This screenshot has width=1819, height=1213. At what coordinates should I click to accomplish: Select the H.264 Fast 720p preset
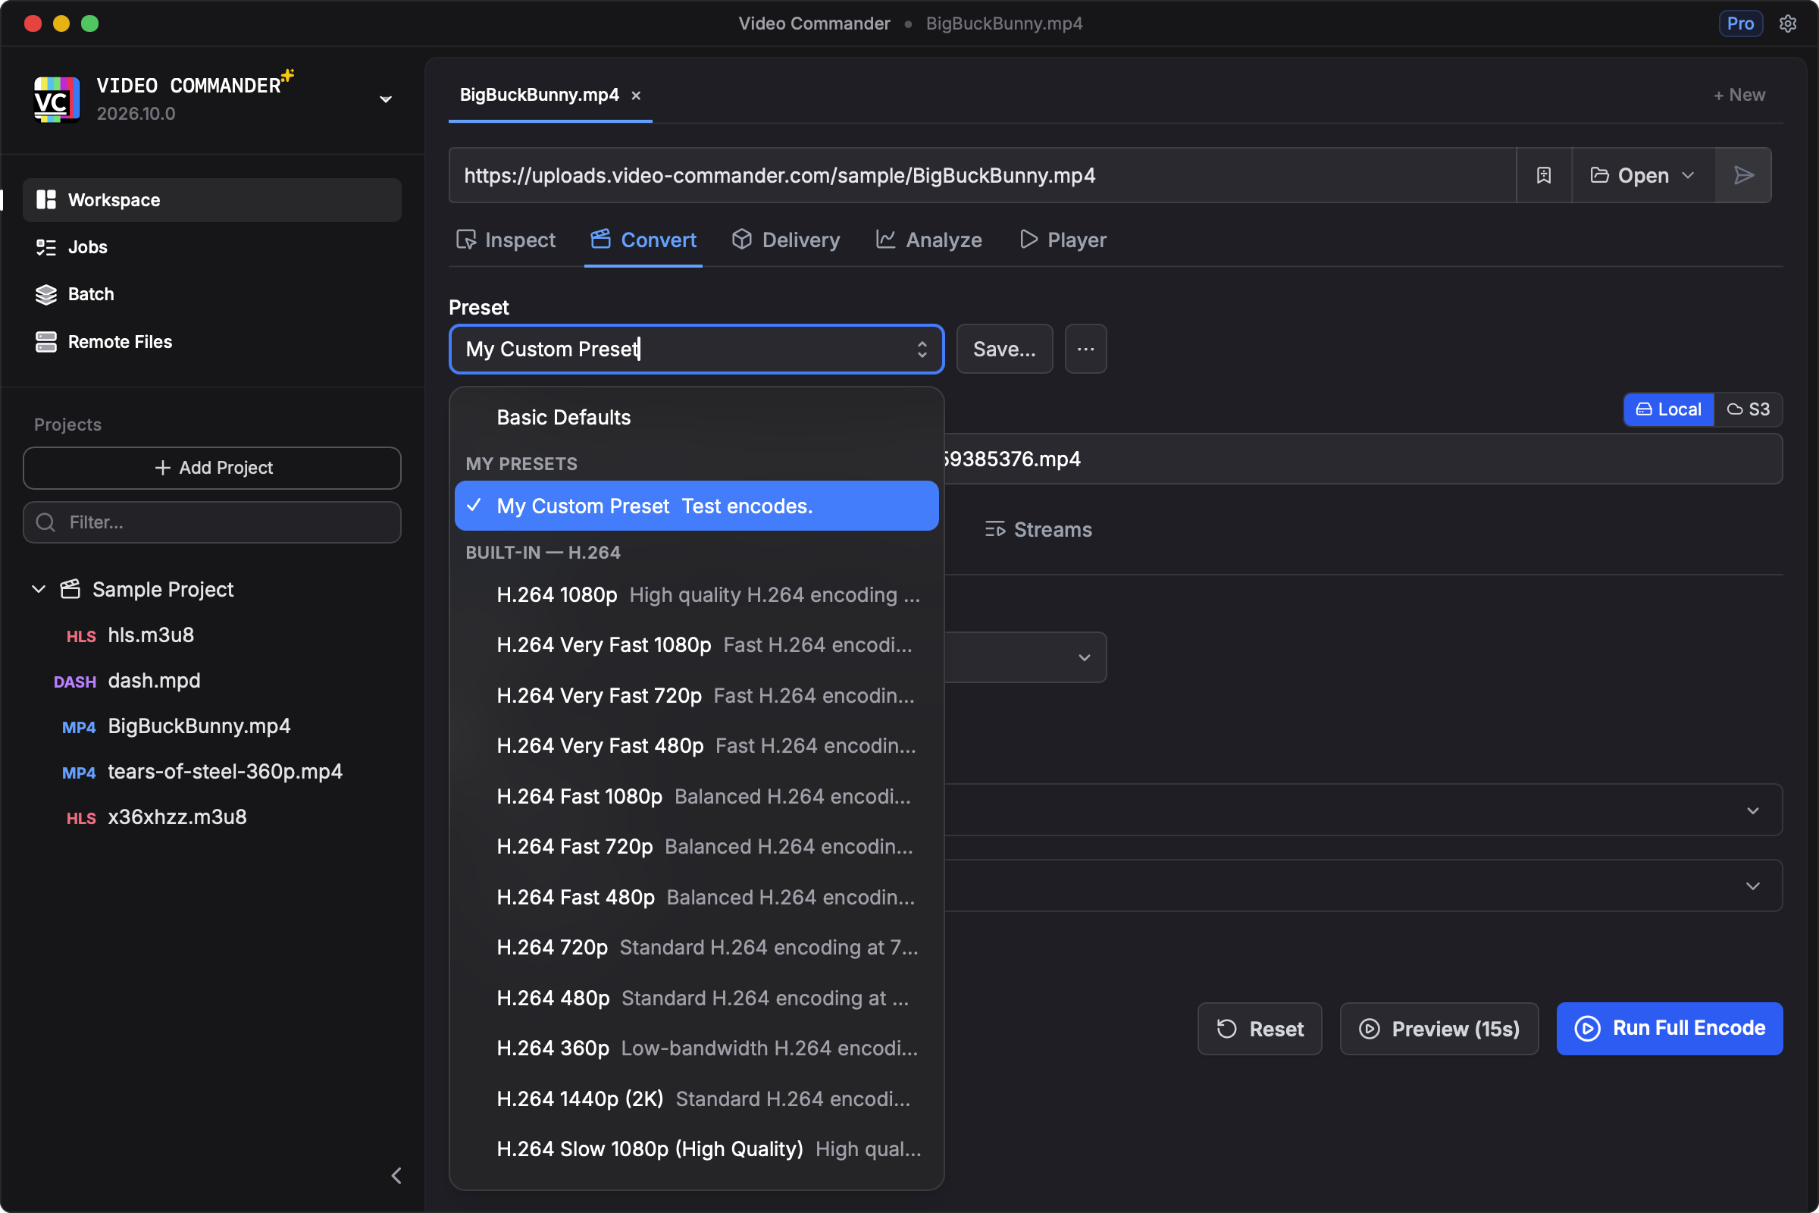click(696, 847)
